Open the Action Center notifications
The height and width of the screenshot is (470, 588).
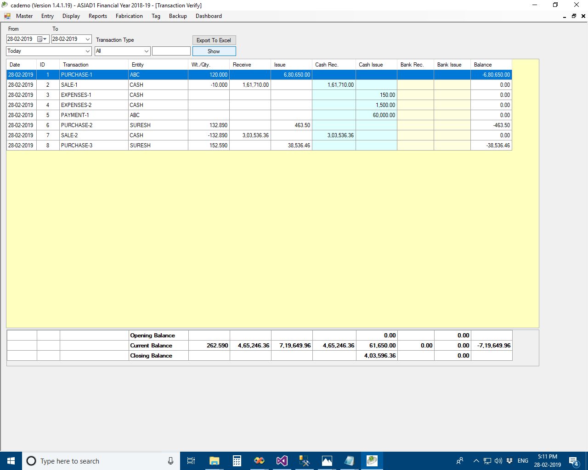tap(573, 461)
